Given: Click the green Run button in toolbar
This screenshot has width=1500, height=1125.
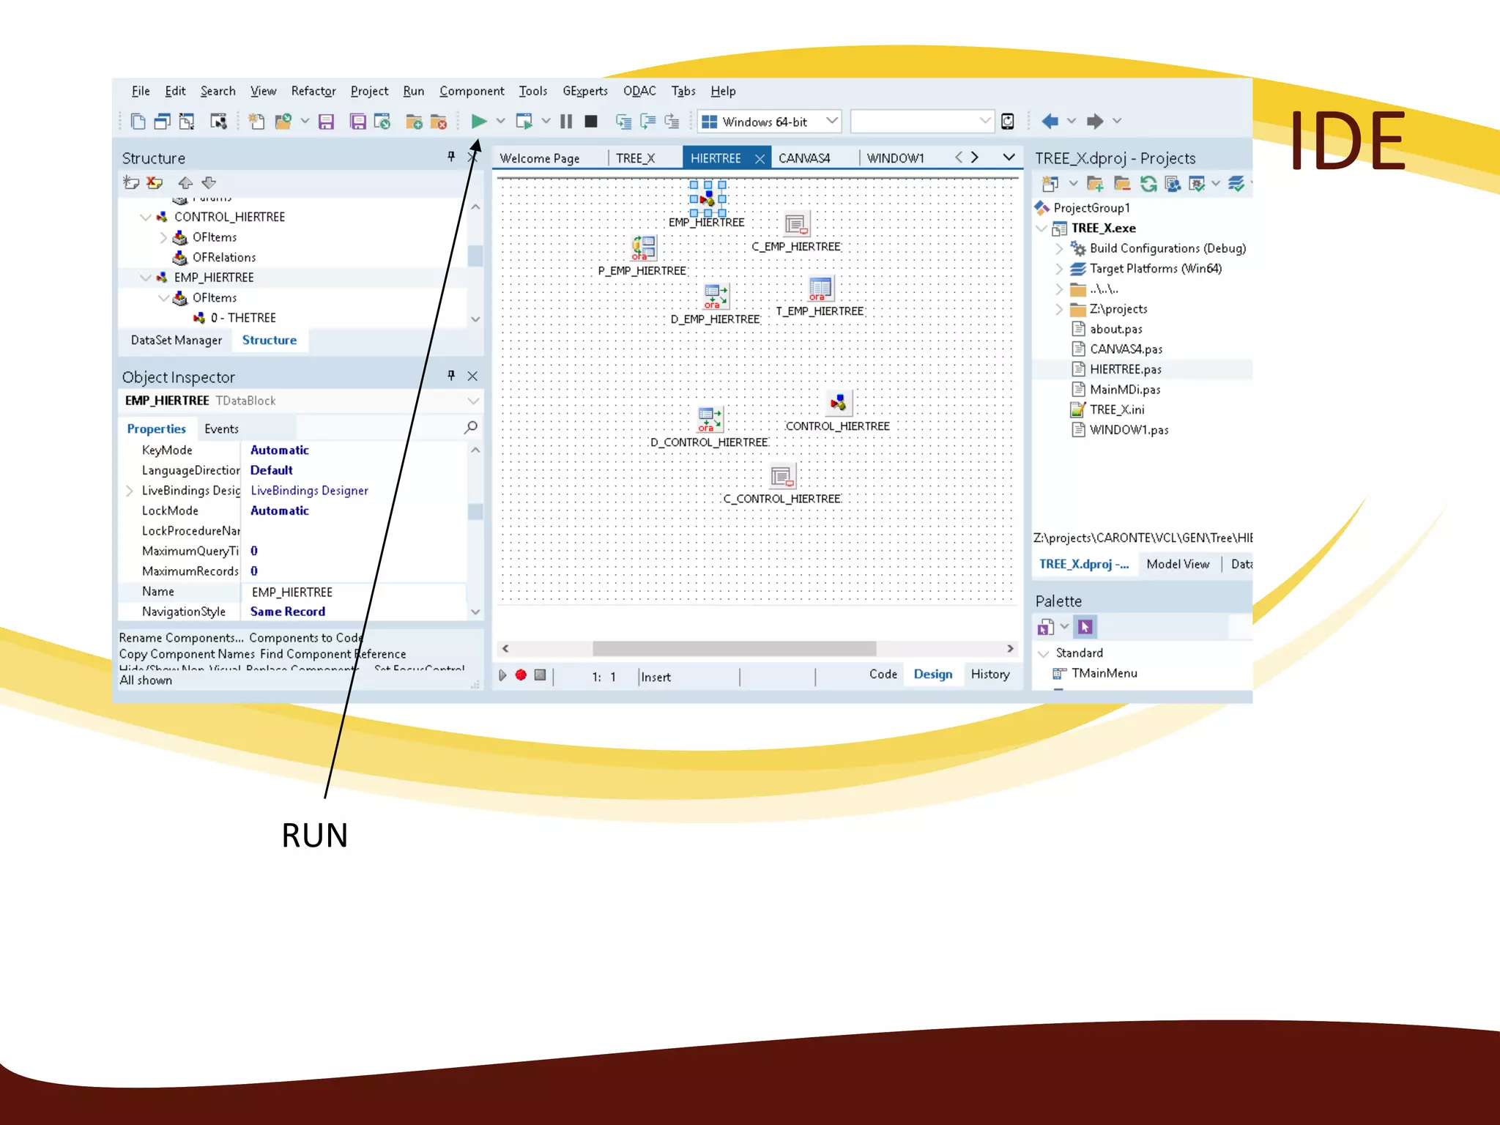Looking at the screenshot, I should tap(478, 122).
